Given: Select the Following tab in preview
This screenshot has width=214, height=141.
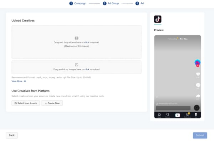Looking at the screenshot, I should (x=172, y=39).
